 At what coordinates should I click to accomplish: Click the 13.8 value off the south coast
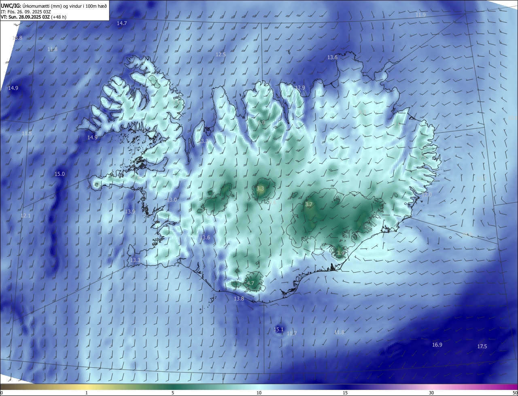pyautogui.click(x=239, y=299)
